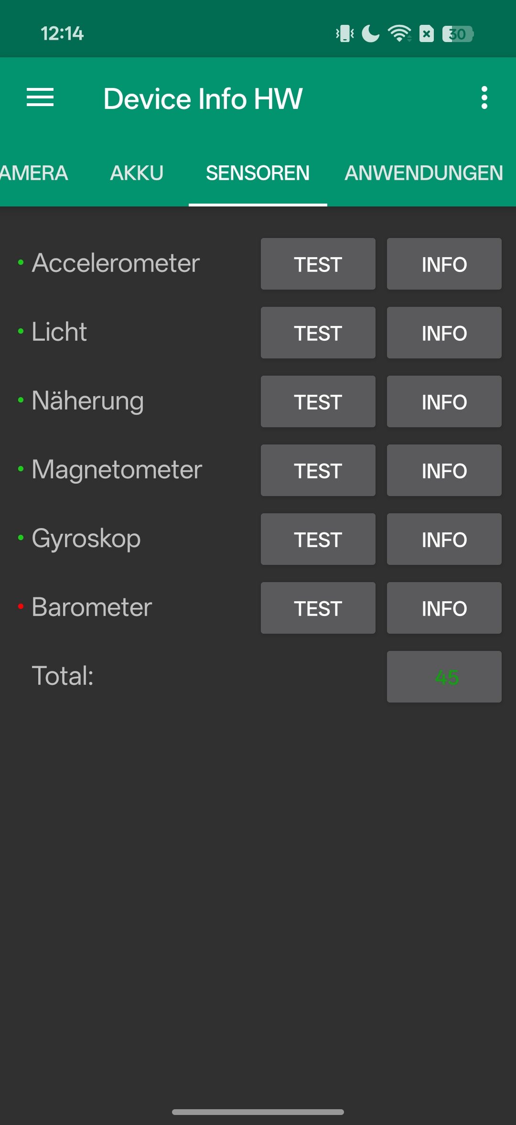Open the three-dot overflow menu
The image size is (516, 1125).
(x=484, y=97)
